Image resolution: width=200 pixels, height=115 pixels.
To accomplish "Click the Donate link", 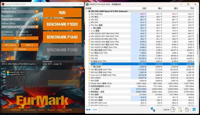I will click(x=69, y=110).
